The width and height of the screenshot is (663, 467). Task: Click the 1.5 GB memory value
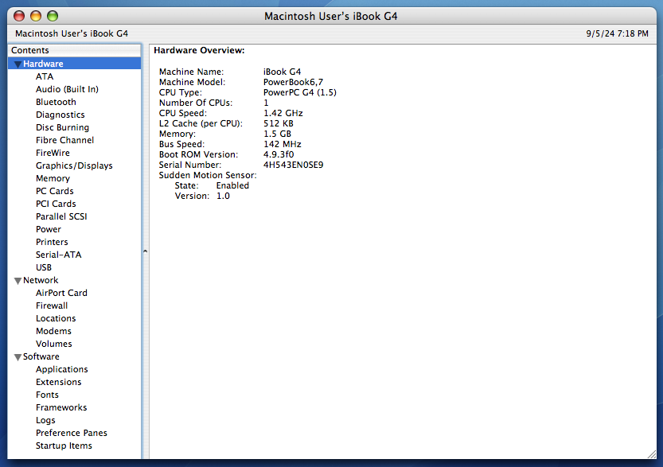277,134
